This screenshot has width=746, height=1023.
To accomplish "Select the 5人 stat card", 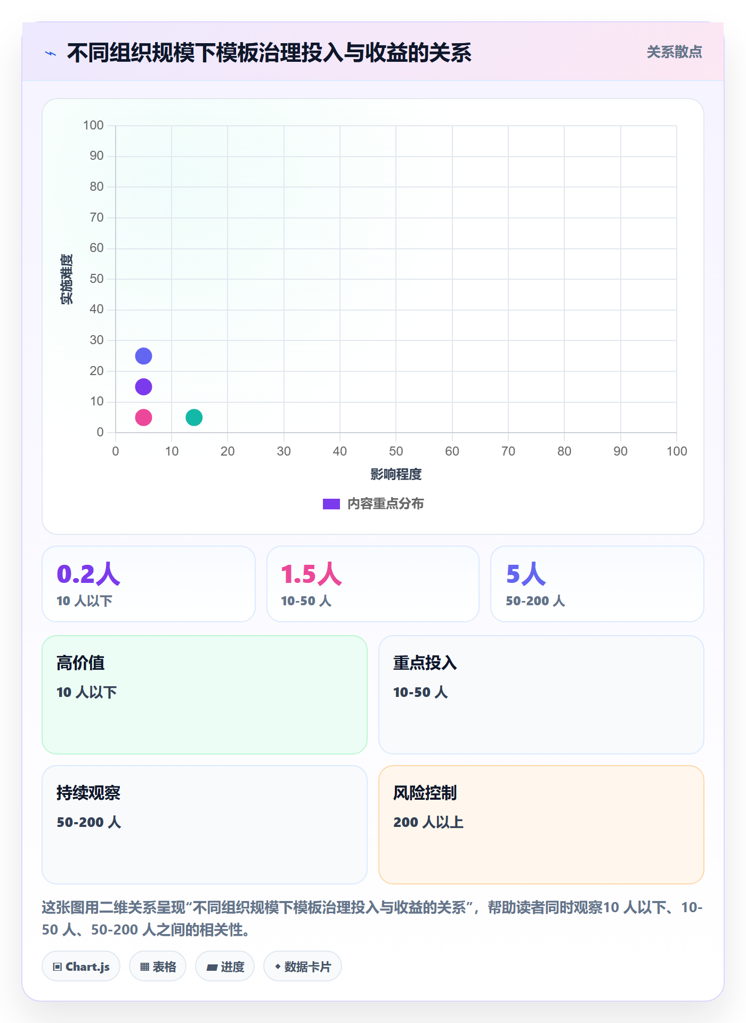I will pos(597,584).
